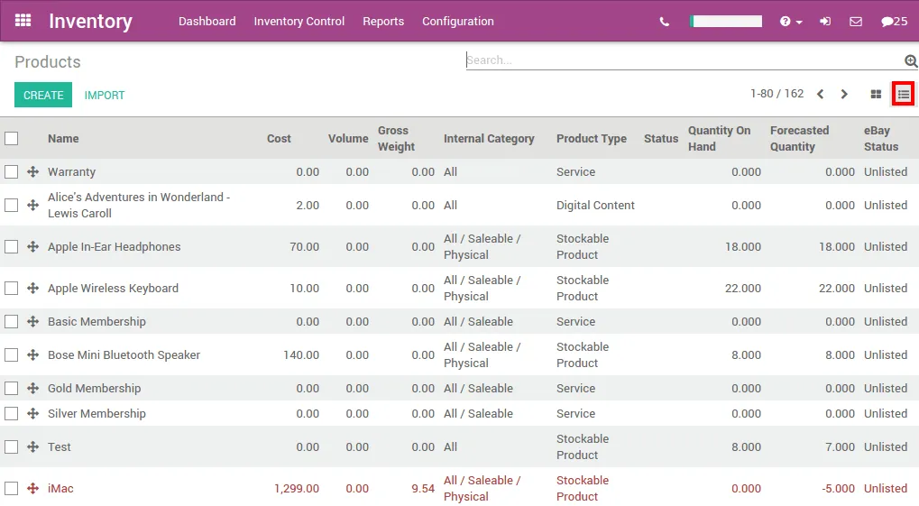919x506 pixels.
Task: Click the CREATE button
Action: [x=43, y=95]
